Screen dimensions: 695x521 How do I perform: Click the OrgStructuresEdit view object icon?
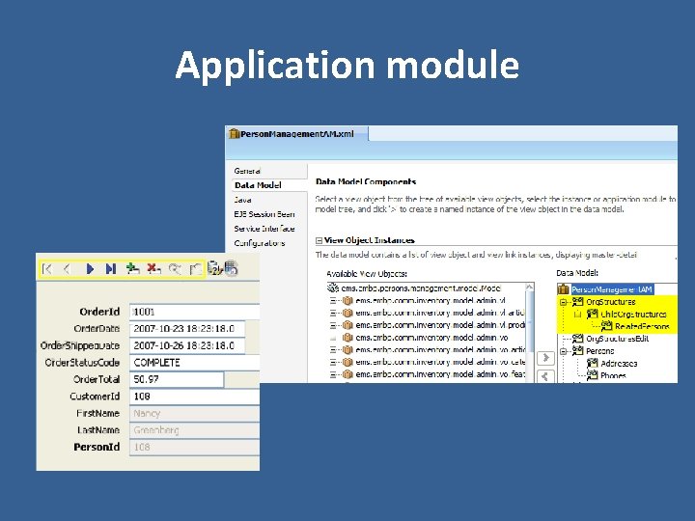point(577,339)
